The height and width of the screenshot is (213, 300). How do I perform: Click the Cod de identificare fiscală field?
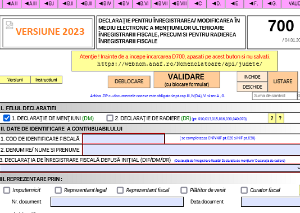[x=124, y=139]
